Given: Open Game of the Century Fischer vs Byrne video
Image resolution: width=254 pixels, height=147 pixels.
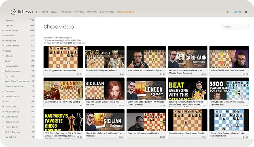Looking at the screenshot, I should click(x=229, y=124).
